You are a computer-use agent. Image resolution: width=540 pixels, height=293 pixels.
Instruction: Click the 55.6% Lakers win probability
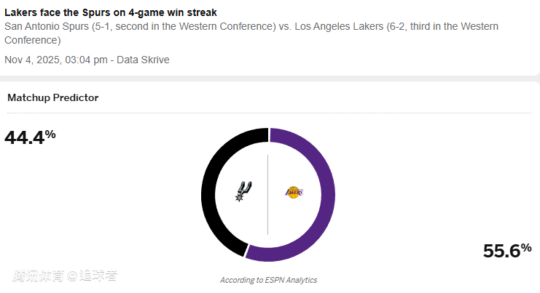tap(503, 251)
